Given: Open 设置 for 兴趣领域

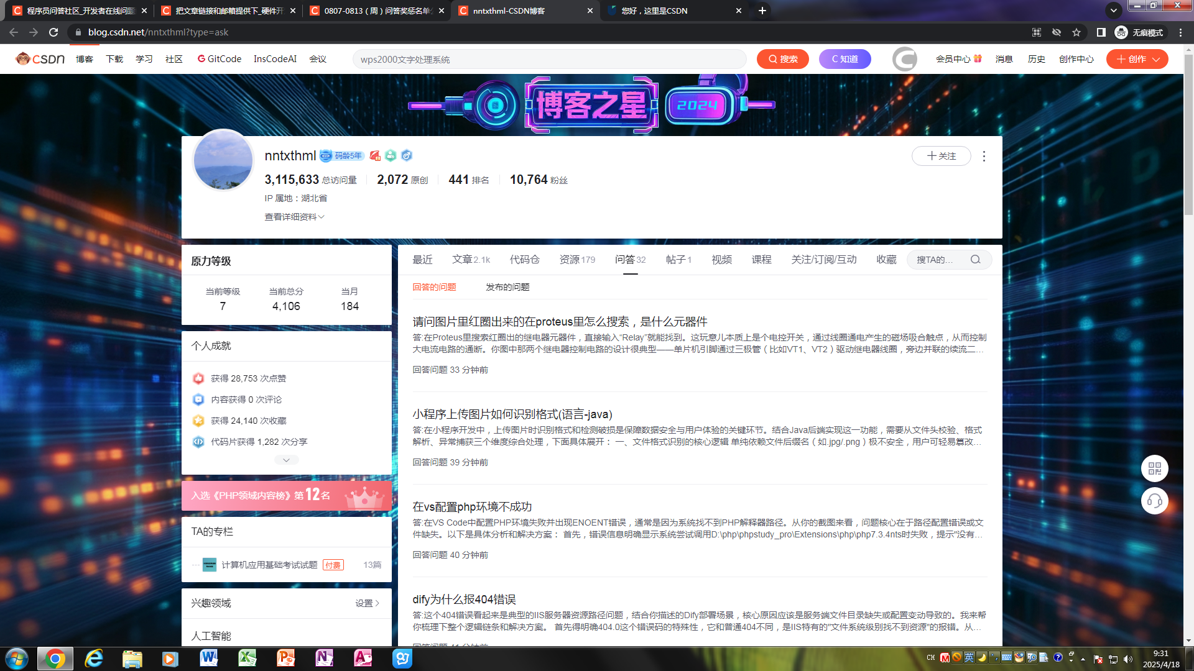Looking at the screenshot, I should 368,603.
